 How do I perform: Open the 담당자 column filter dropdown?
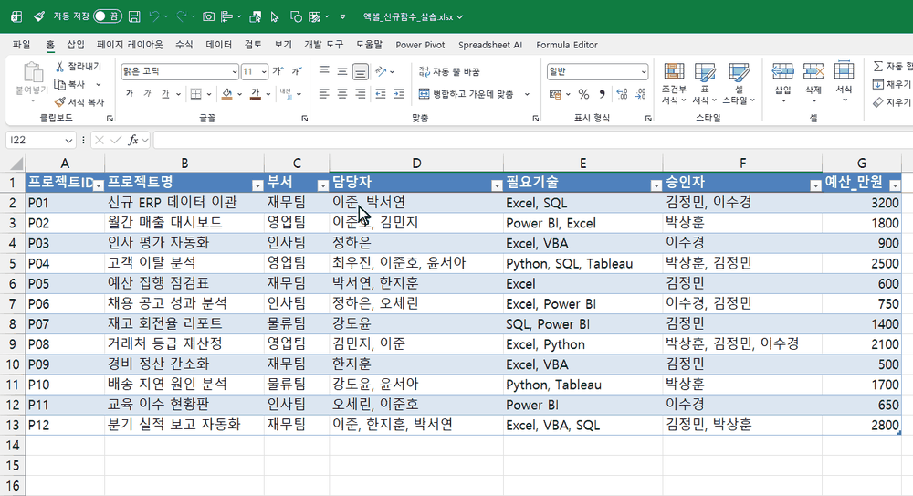click(x=497, y=185)
